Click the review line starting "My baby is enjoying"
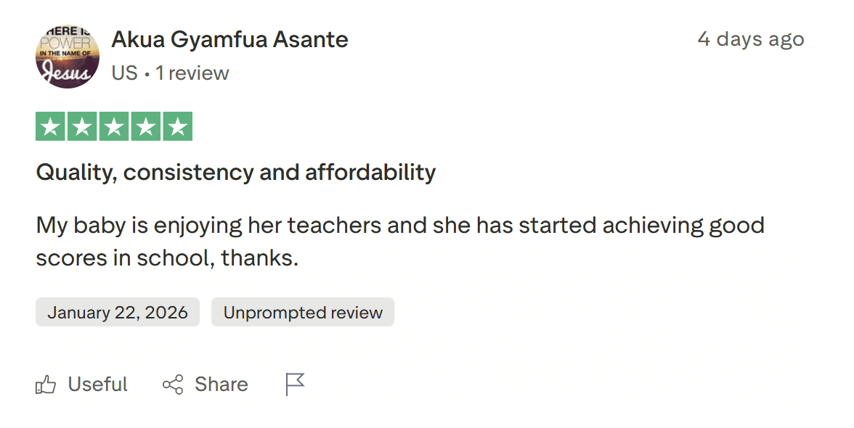Viewport: 854px width, 428px height. pyautogui.click(x=400, y=225)
